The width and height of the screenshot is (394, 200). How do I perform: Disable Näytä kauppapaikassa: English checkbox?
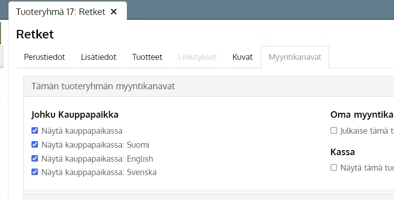pos(34,158)
